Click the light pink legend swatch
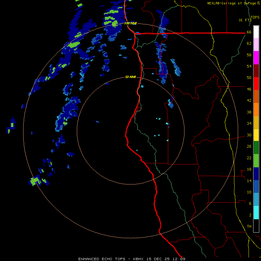The image size is (261, 261). 256,45
